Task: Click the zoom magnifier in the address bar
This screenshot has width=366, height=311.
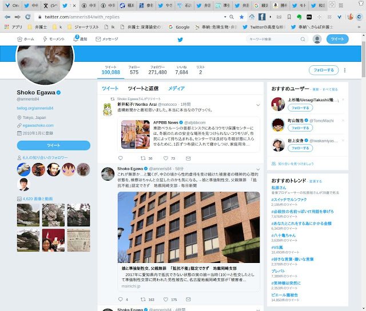Action: tap(232, 17)
